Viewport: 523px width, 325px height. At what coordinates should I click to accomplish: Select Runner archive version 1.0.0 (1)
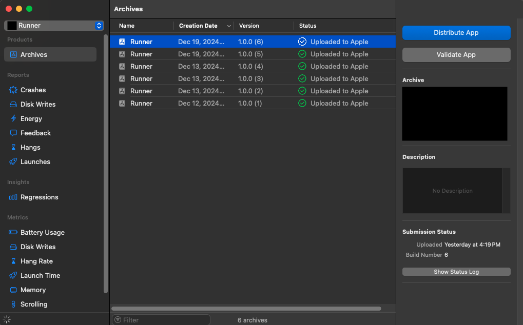pyautogui.click(x=253, y=103)
